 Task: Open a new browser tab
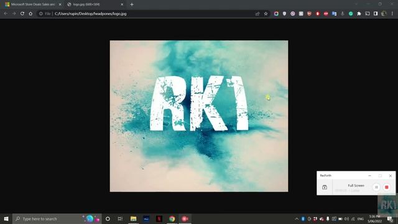click(x=132, y=4)
